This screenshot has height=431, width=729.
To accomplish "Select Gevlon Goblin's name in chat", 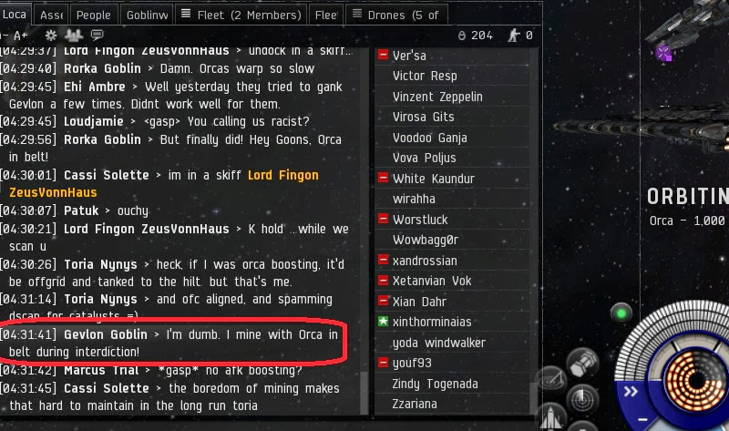I will pyautogui.click(x=106, y=334).
